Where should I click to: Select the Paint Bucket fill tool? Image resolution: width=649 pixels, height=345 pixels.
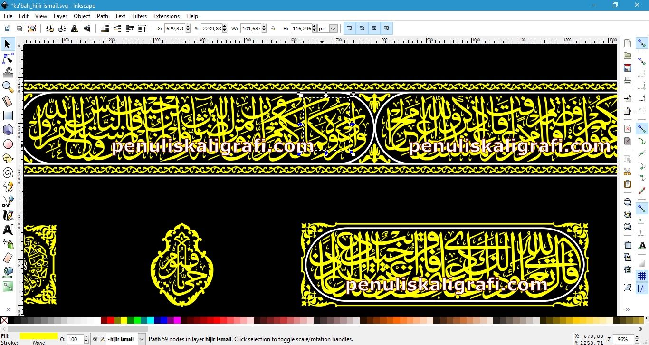click(8, 272)
